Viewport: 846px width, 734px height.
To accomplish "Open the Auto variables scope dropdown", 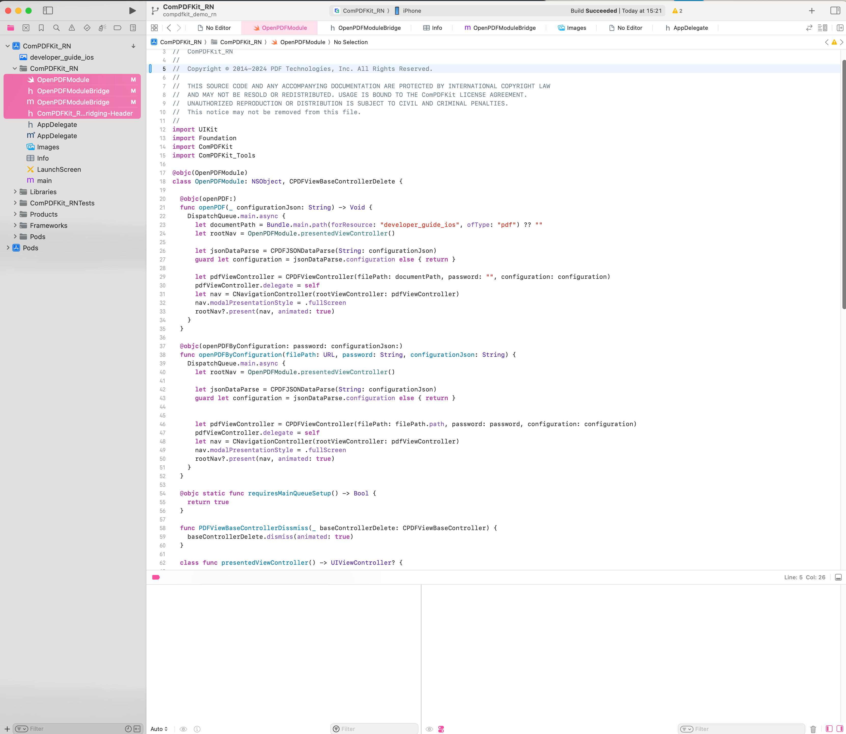I will [x=159, y=729].
